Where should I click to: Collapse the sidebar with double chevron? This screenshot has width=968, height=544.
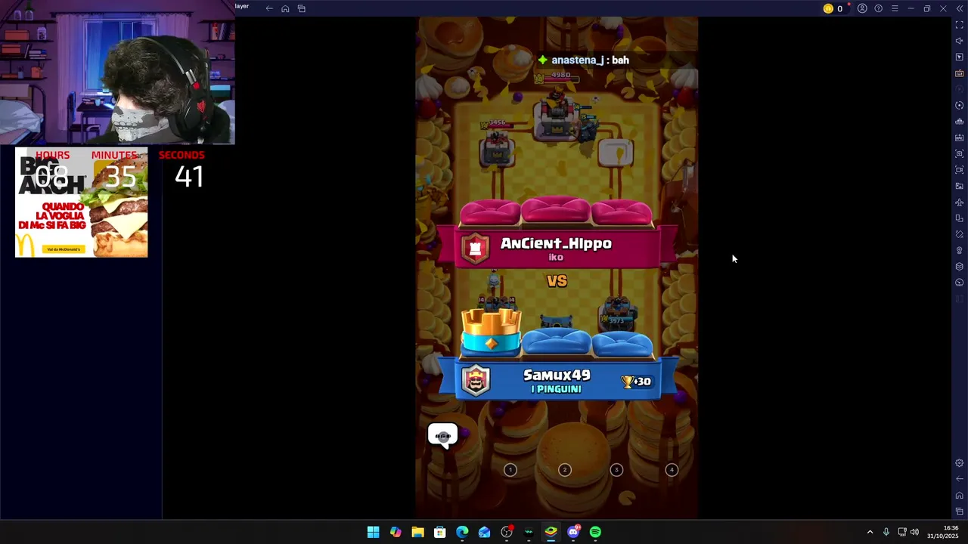tap(959, 8)
